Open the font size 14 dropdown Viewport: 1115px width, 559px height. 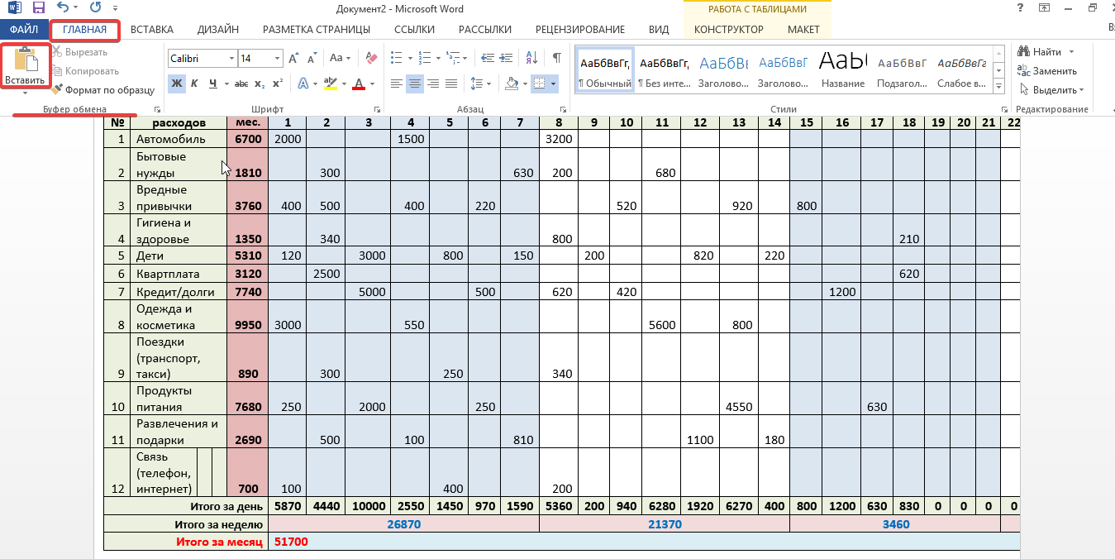pos(276,59)
